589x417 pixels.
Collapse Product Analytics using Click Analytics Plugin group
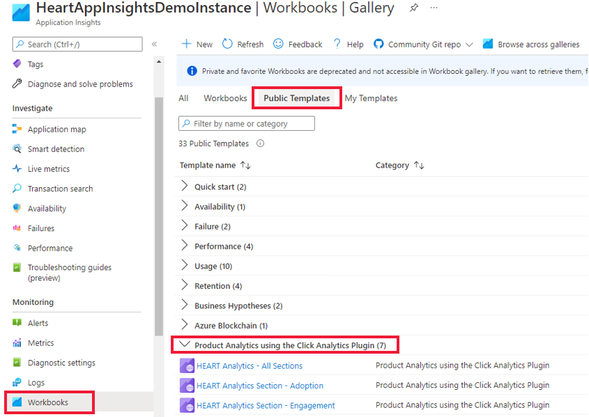[x=185, y=344]
